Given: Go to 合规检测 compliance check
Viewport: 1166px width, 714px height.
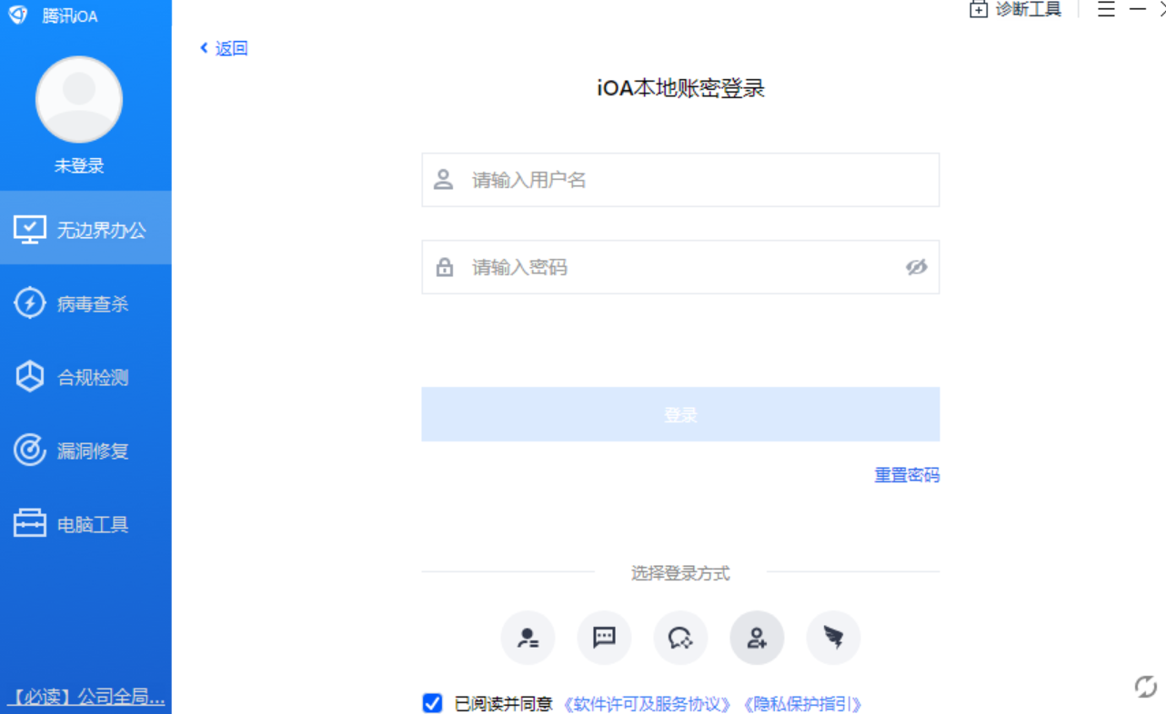Looking at the screenshot, I should tap(85, 377).
